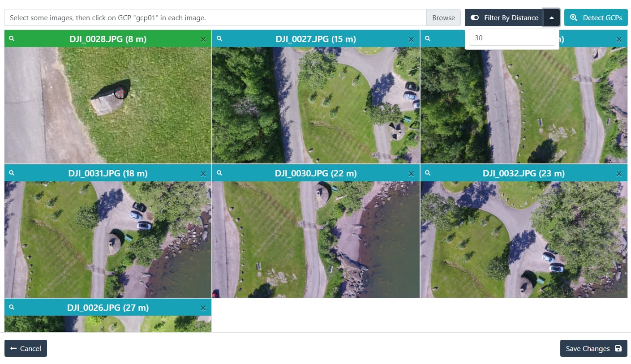
Task: Toggle the Filter By Distance option
Action: [x=475, y=17]
